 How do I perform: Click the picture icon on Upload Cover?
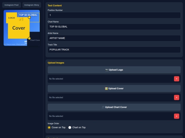point(106,89)
